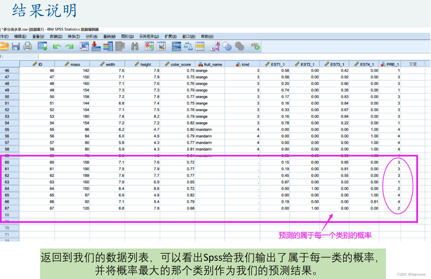Click the Insert variable icon
This screenshot has height=279, width=431.
[161, 46]
